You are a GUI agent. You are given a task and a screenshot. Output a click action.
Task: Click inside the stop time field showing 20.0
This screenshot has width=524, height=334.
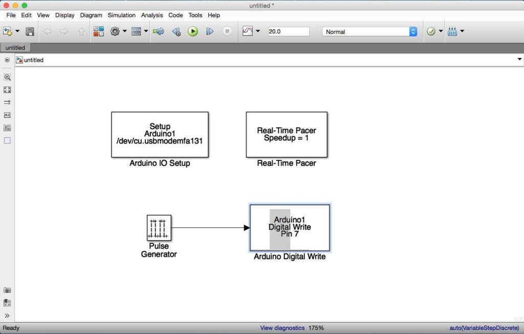click(288, 31)
